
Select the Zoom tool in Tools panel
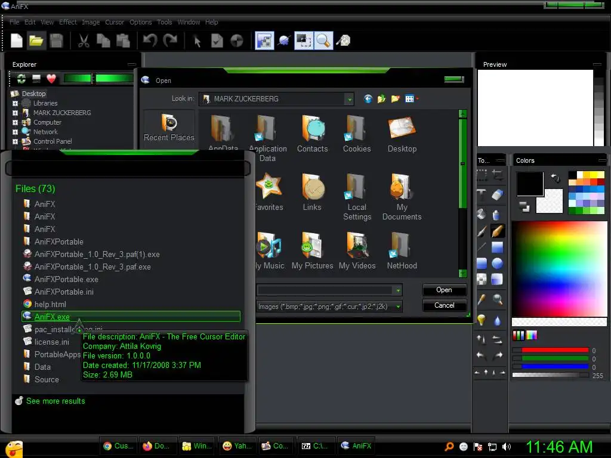[497, 299]
